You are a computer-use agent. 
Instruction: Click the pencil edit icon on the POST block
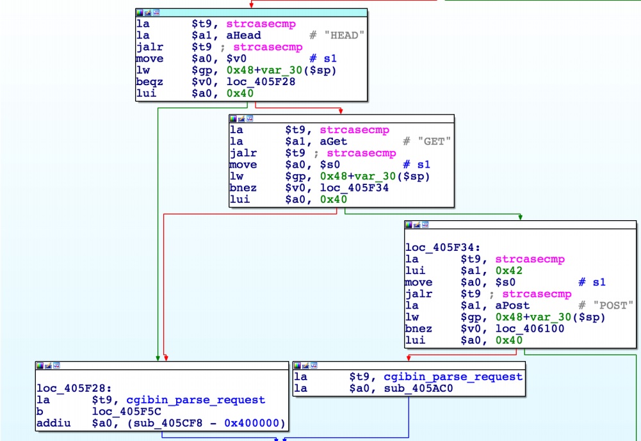coord(417,225)
